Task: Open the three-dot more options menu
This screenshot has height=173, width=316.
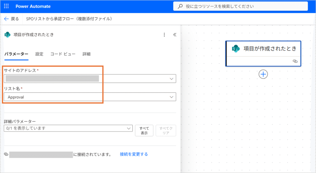Action: [164, 35]
